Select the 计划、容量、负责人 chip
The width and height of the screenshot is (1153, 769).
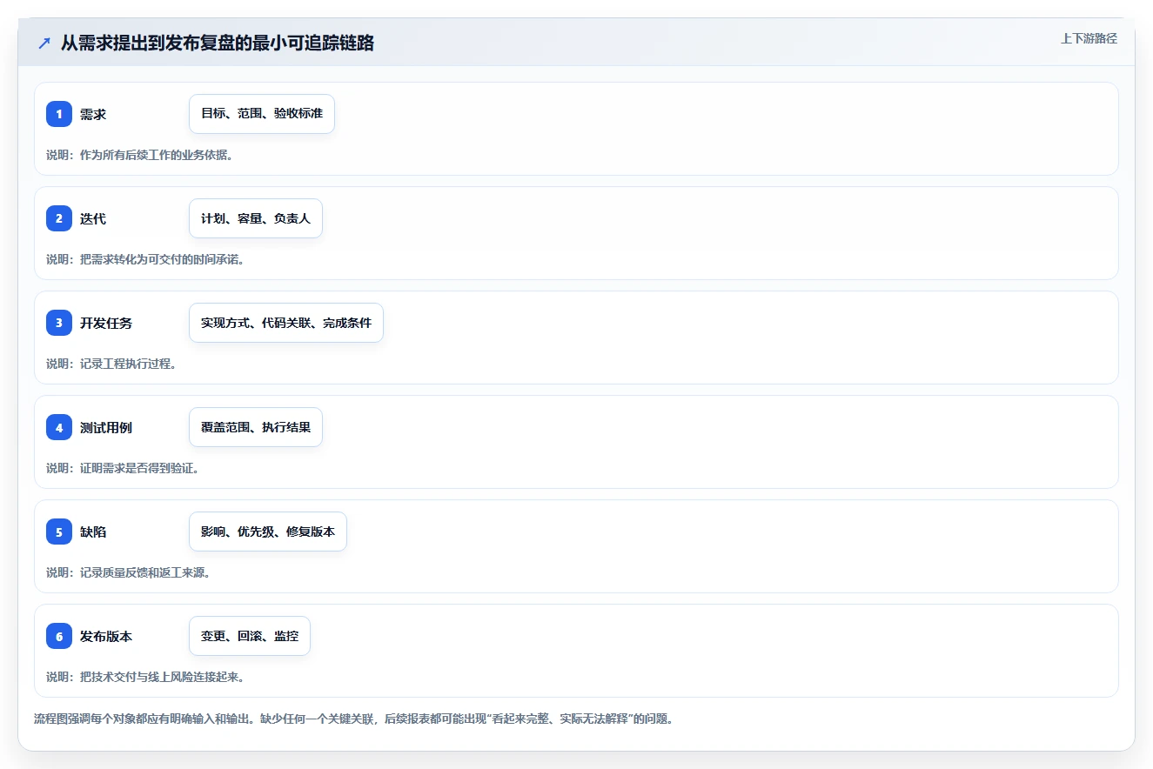[256, 218]
